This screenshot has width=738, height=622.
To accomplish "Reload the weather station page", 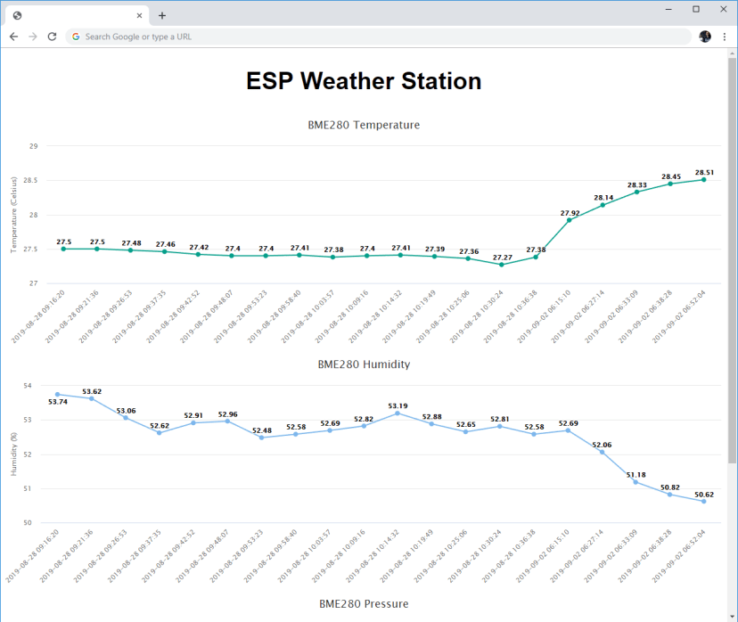I will pyautogui.click(x=51, y=37).
